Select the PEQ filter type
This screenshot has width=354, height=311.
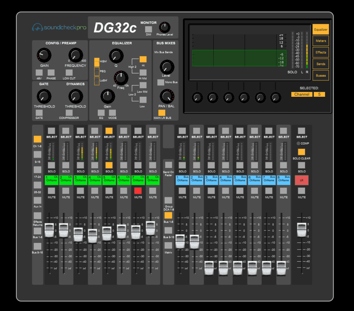click(97, 71)
